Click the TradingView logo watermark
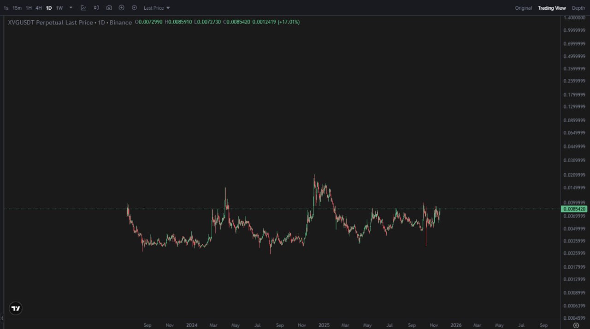Screen dimensions: 590x329 click(16, 308)
